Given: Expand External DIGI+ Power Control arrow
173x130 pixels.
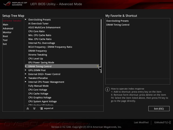Looking at the screenshot, I should click(x=26, y=74).
